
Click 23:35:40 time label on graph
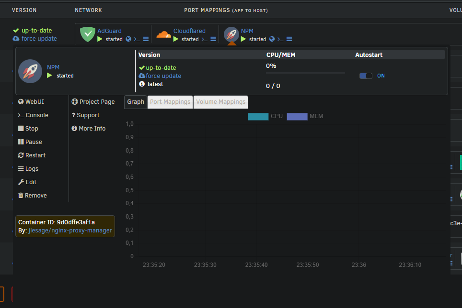[256, 265]
